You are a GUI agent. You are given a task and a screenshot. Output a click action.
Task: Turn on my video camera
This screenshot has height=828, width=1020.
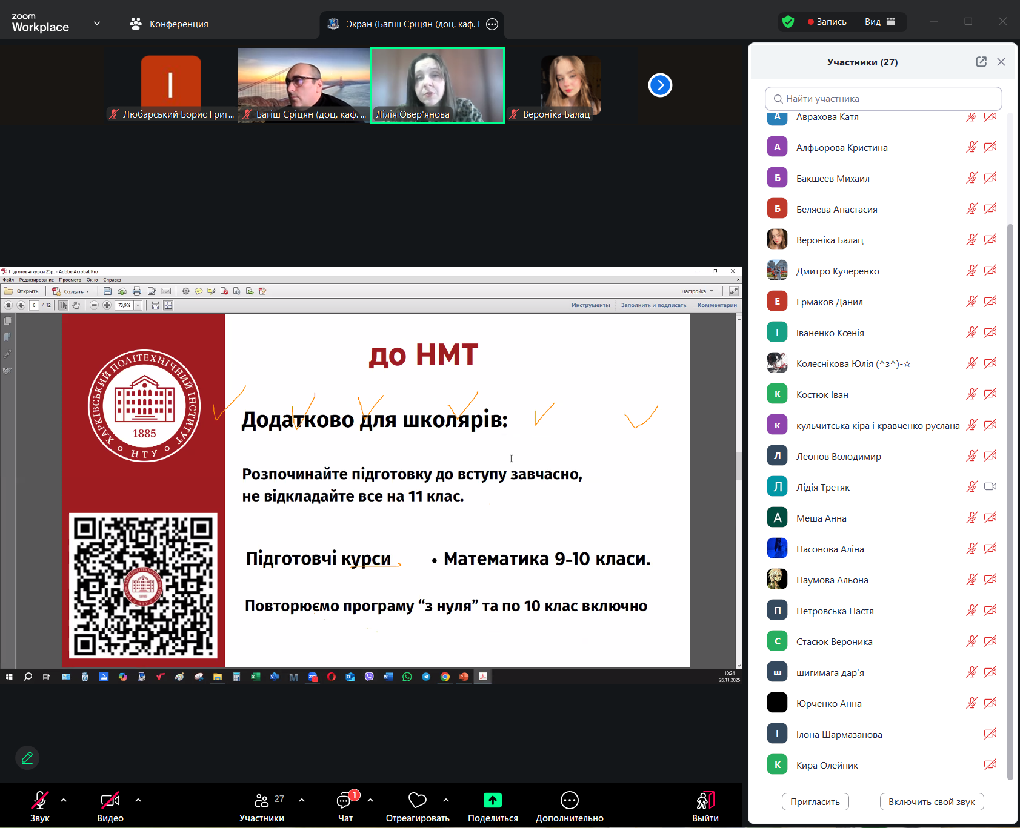tap(110, 800)
